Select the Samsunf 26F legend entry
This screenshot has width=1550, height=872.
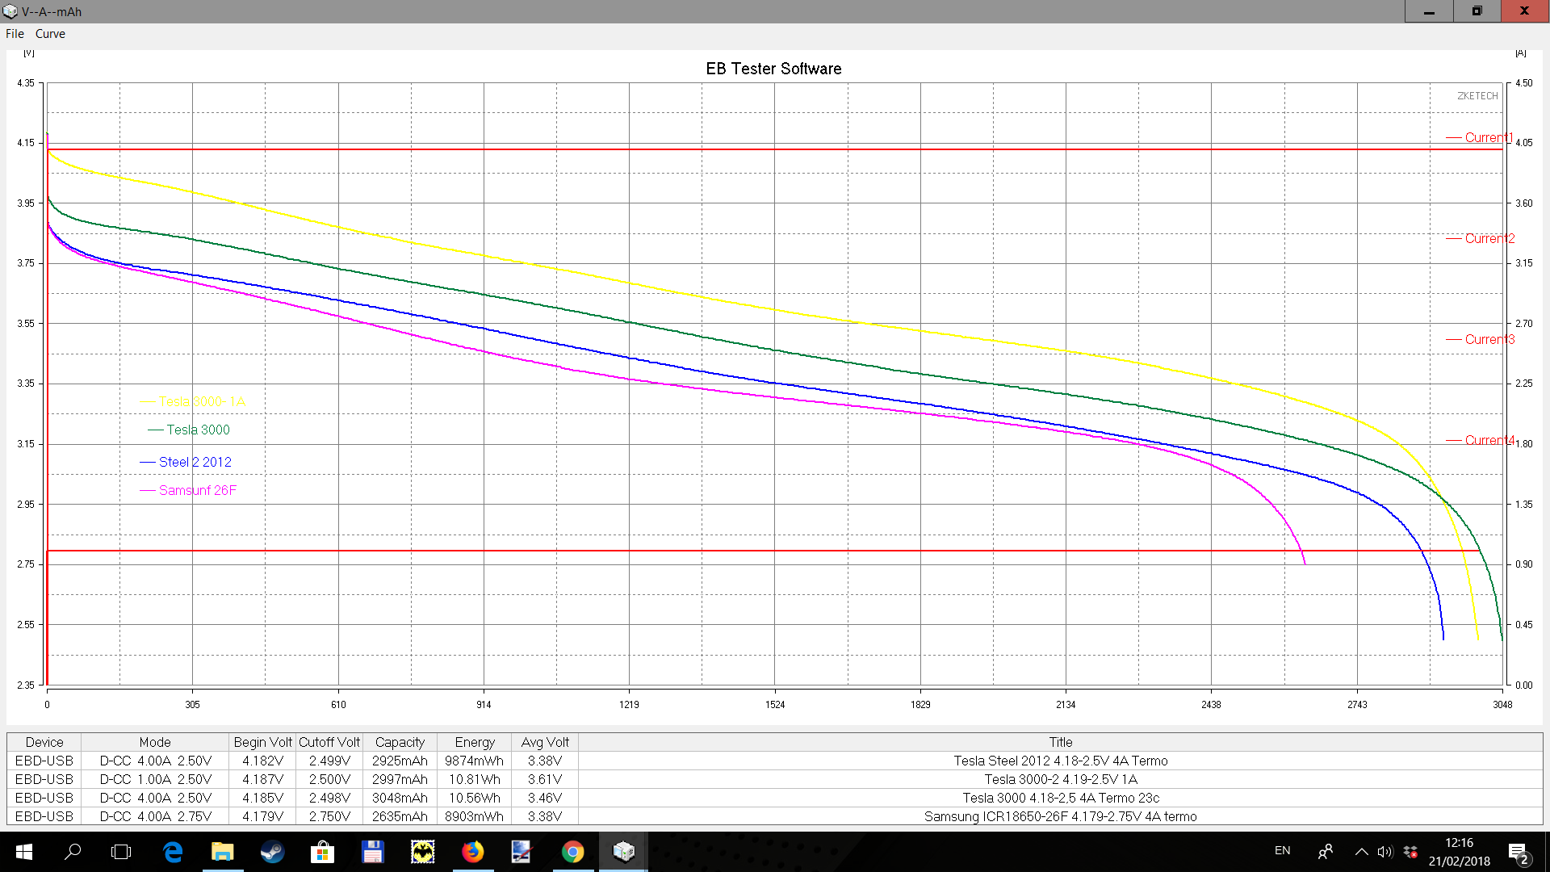coord(197,490)
